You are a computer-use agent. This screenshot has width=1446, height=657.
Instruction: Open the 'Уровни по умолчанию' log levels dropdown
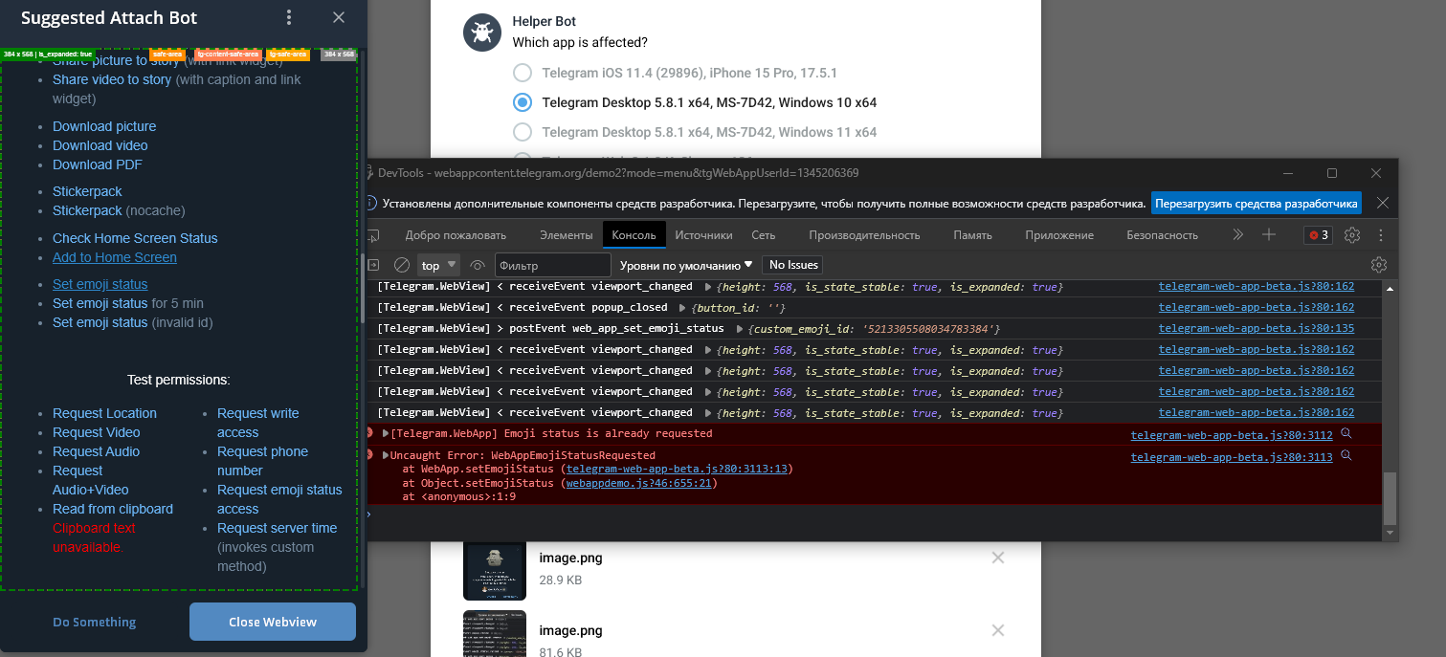[x=686, y=265]
